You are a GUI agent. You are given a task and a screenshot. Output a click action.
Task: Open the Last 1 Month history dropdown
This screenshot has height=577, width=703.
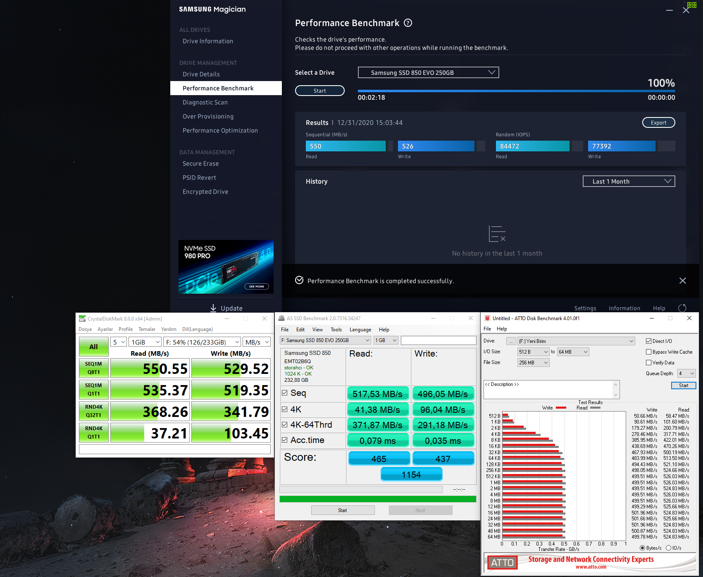tap(629, 181)
